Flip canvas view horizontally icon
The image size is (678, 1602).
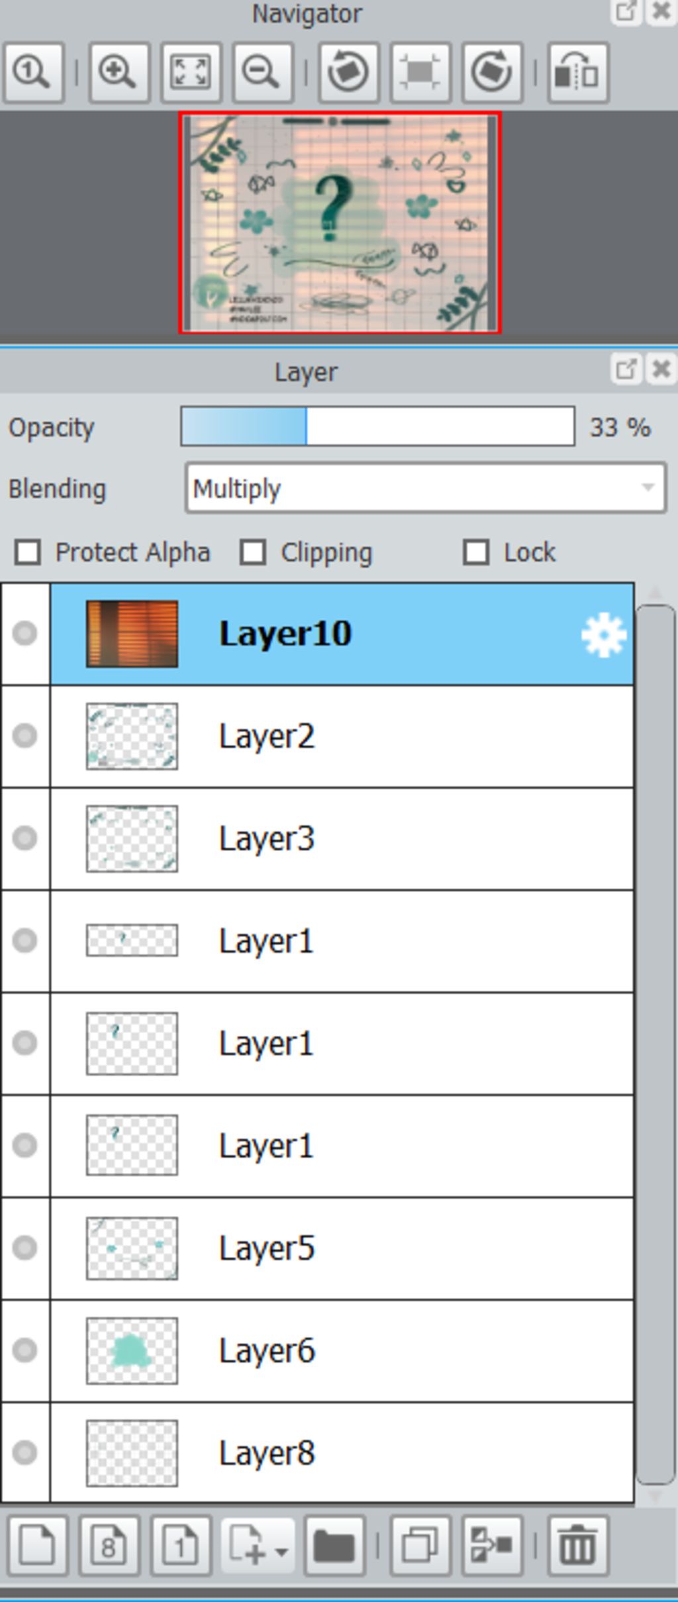click(578, 73)
